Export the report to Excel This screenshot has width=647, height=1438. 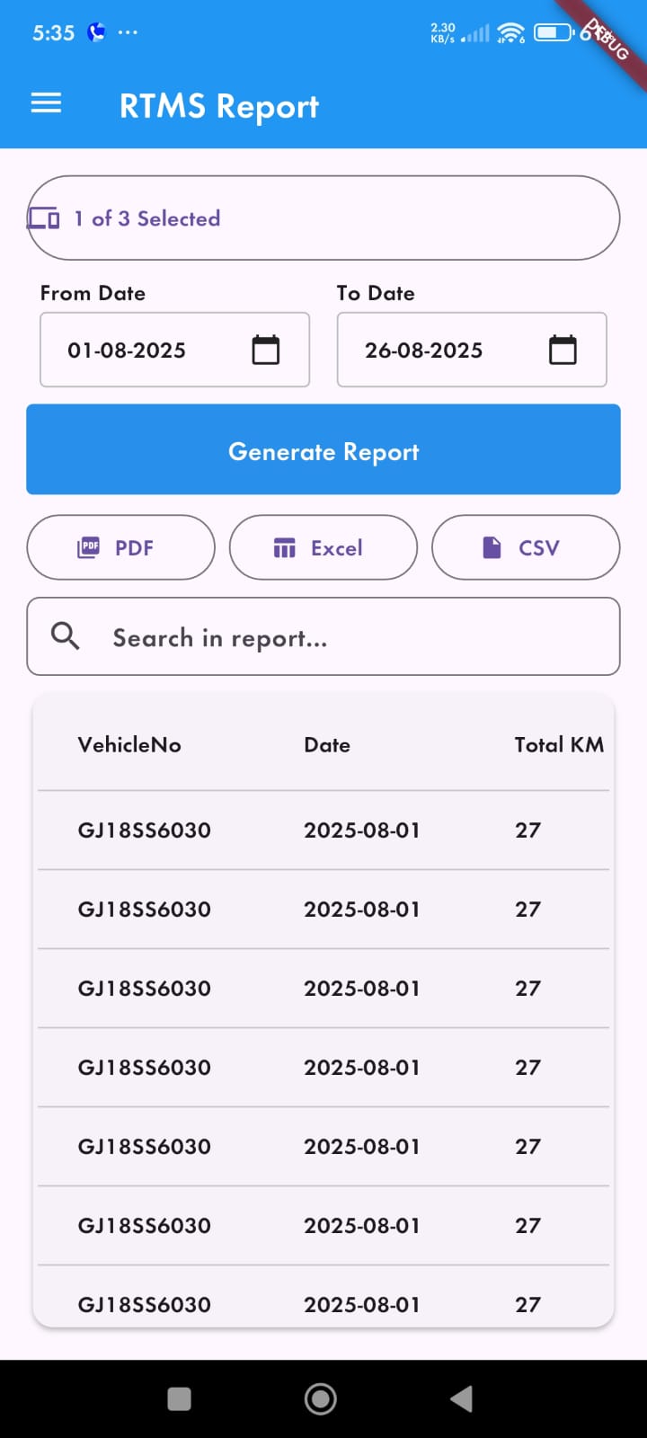[323, 547]
